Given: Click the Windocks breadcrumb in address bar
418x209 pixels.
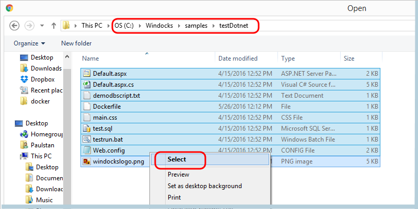Looking at the screenshot, I should 158,25.
